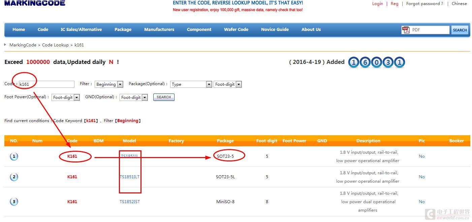Open the GND Foot-digit dropdown
Image resolution: width=472 pixels, height=222 pixels.
(134, 98)
